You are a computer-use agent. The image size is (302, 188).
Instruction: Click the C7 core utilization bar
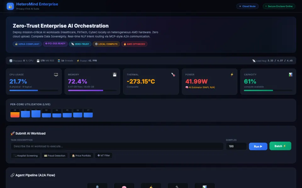(88, 113)
